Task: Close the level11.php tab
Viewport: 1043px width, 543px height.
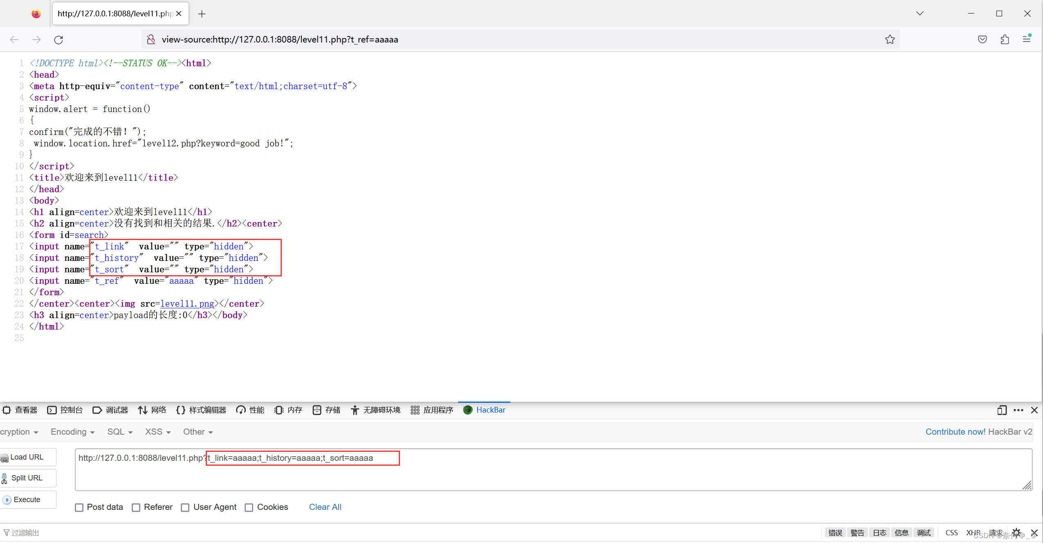Action: pyautogui.click(x=179, y=13)
